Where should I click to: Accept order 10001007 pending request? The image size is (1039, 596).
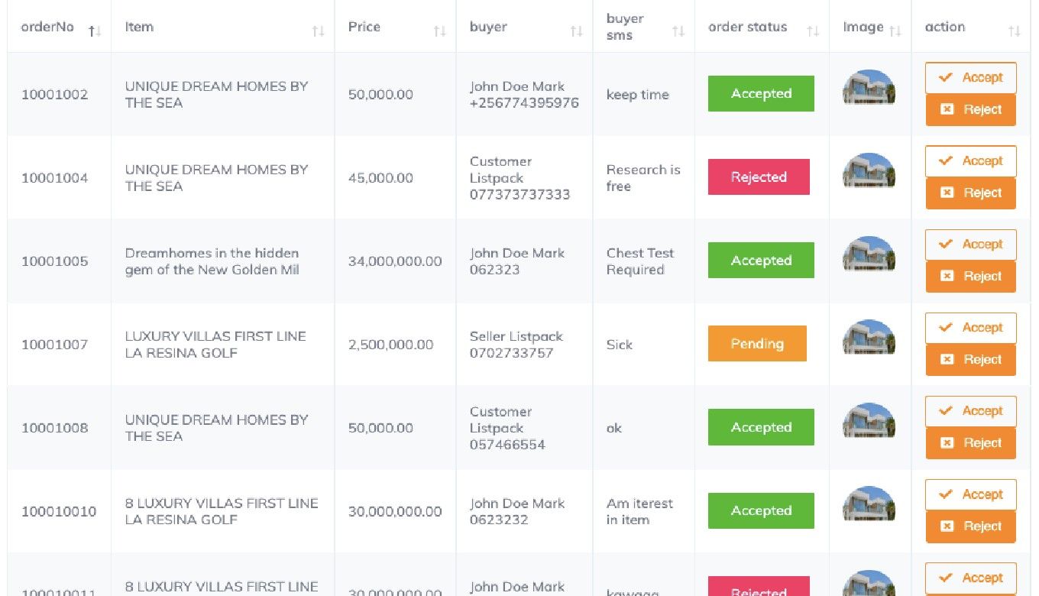pyautogui.click(x=970, y=328)
